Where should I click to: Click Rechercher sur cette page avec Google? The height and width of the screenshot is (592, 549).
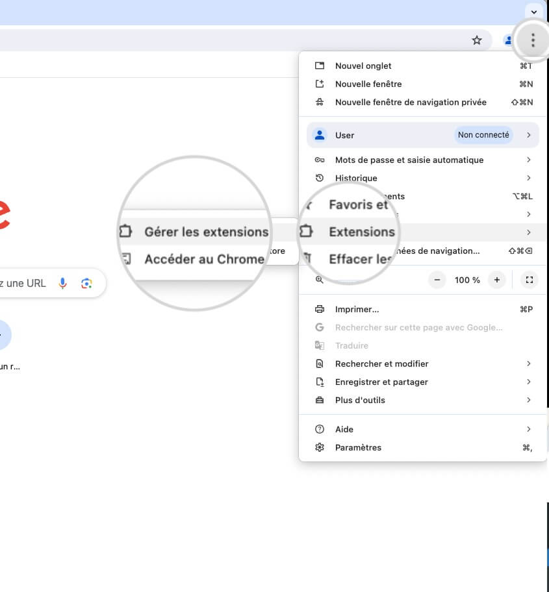[423, 327]
